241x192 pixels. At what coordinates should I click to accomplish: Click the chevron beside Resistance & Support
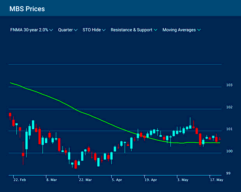(x=155, y=30)
